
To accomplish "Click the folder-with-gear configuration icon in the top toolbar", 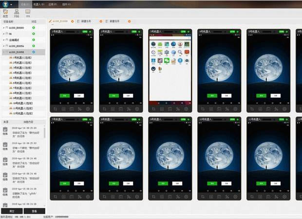I will coord(5,12).
